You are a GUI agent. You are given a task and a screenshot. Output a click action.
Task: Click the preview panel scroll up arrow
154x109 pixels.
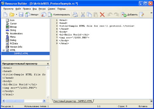(48, 68)
